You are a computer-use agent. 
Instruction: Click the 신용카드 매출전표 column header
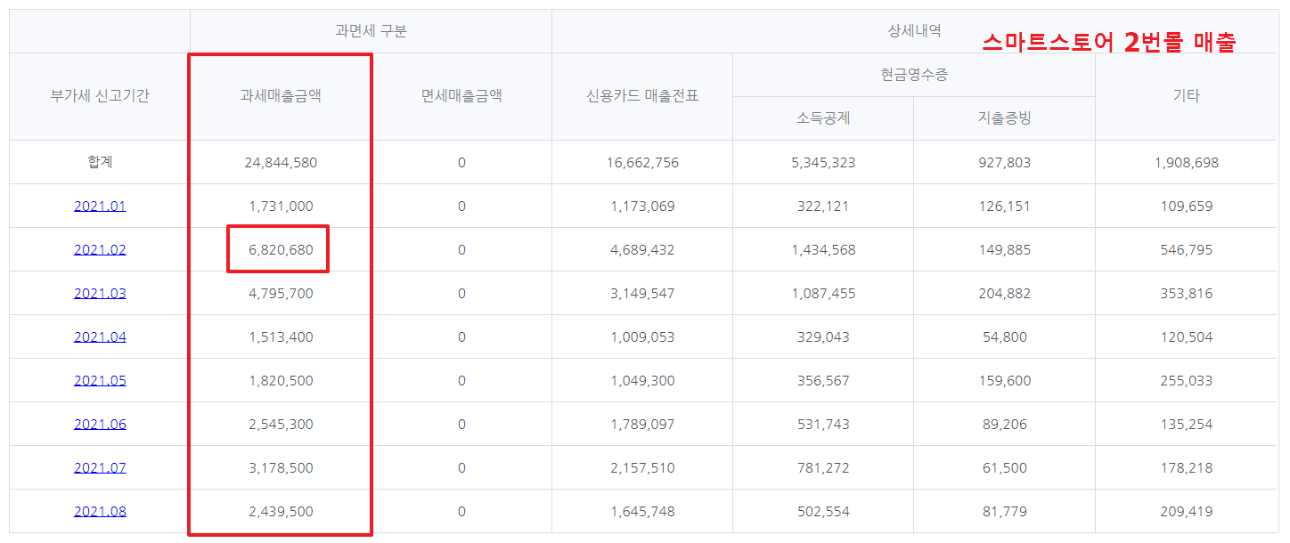pyautogui.click(x=642, y=96)
